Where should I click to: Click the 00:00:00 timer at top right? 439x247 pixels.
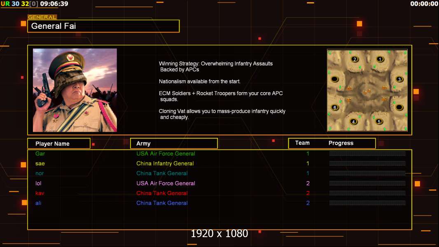tap(424, 4)
